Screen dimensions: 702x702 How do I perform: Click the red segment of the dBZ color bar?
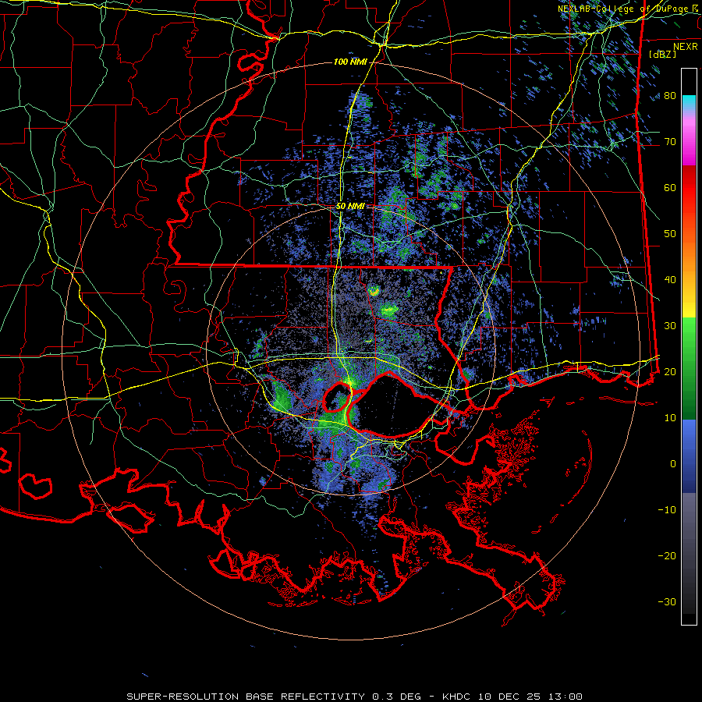point(689,189)
